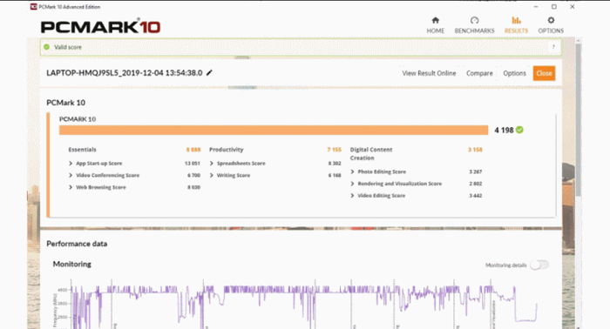Viewport: 610px width, 329px height.
Task: Click View Result Online
Action: coord(429,73)
